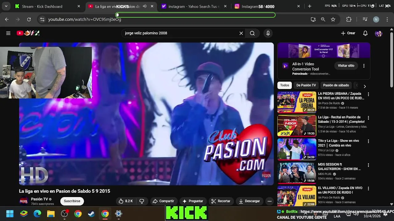Start voice search with the microphone
Screen dimensions: 394x221
[268, 33]
